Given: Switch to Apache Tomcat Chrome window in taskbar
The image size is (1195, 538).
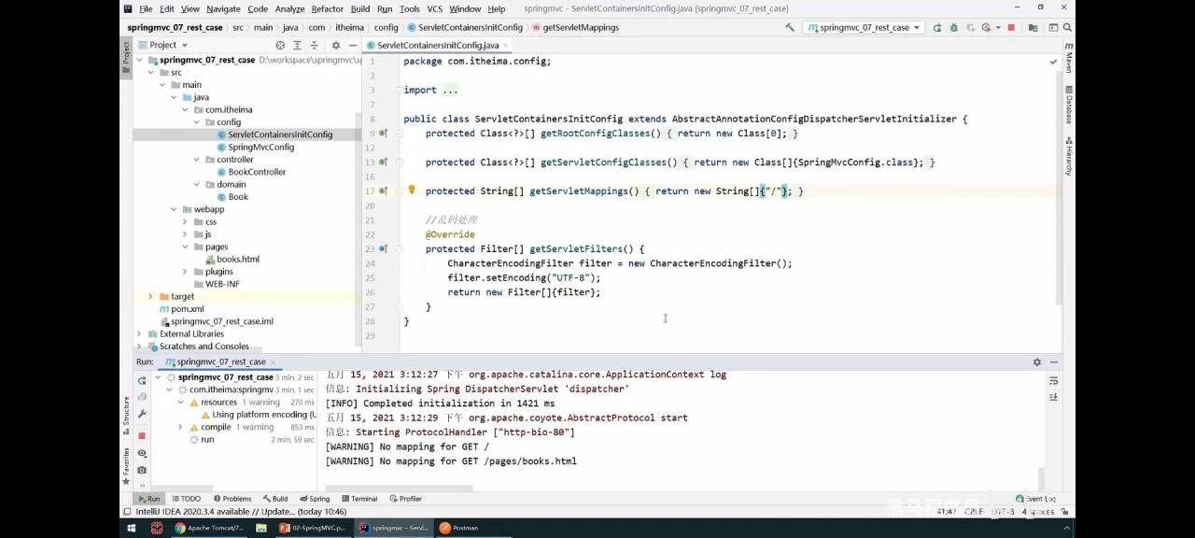Looking at the screenshot, I should pos(209,528).
